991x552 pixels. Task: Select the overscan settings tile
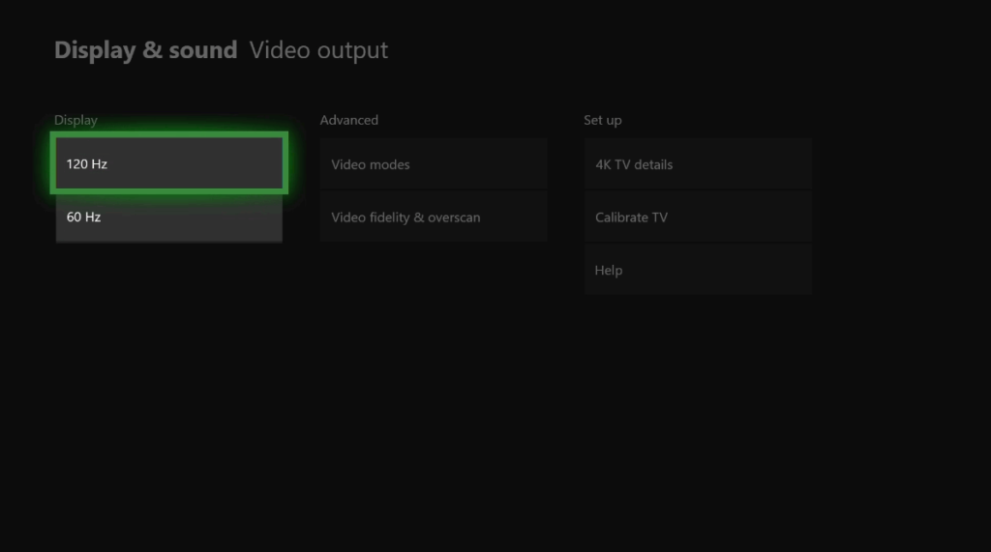[x=433, y=218]
